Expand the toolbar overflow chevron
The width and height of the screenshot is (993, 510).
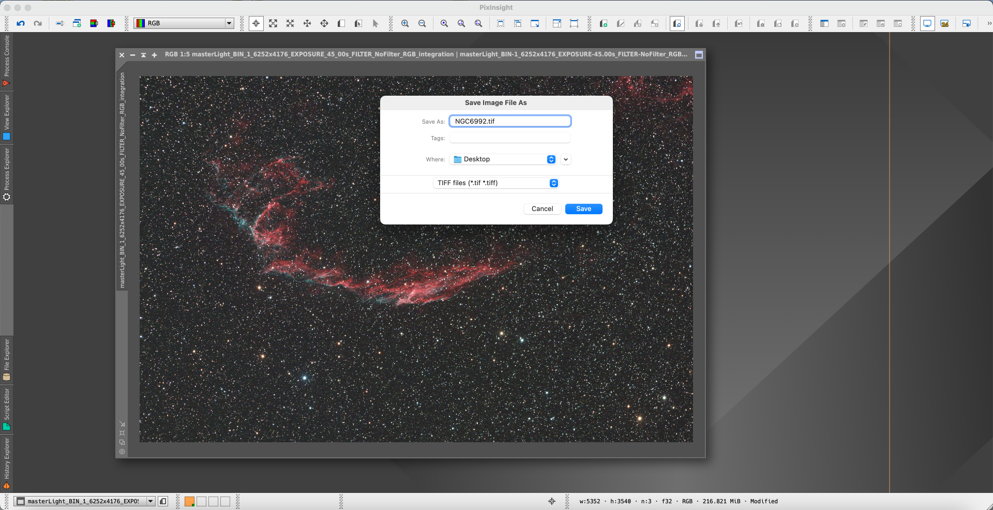[988, 23]
